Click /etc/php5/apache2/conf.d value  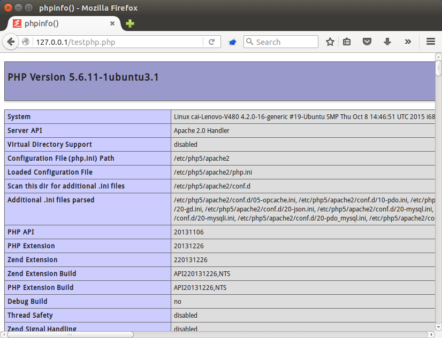coord(212,186)
